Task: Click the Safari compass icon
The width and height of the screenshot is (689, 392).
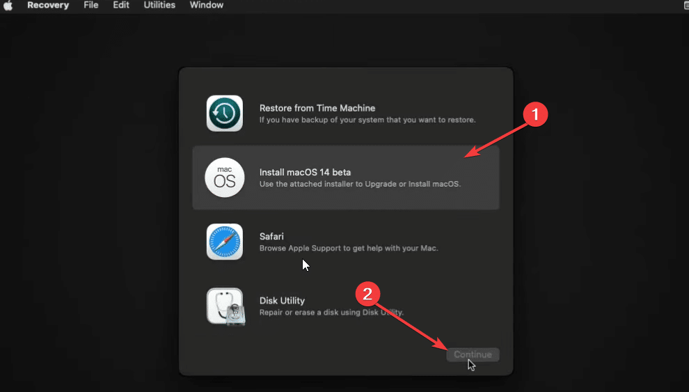Action: pyautogui.click(x=225, y=242)
